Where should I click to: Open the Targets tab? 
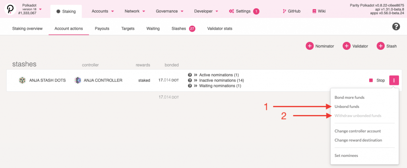coord(128,28)
